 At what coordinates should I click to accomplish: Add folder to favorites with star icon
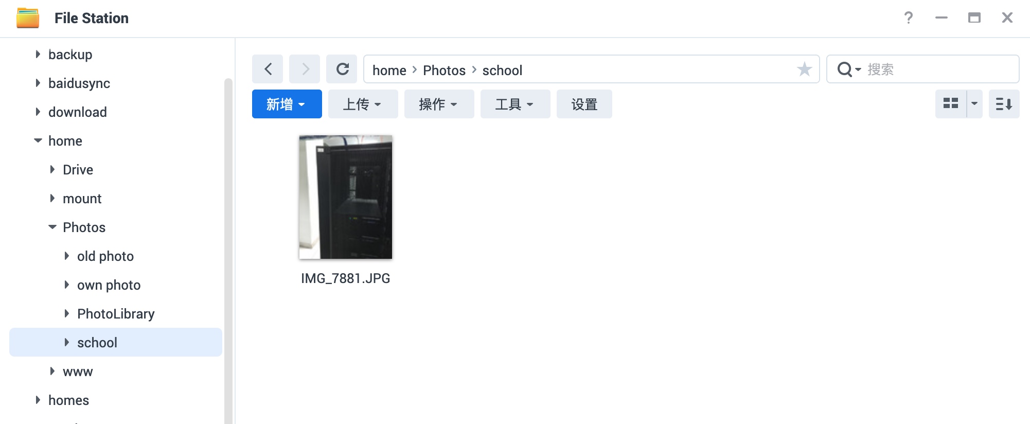804,69
